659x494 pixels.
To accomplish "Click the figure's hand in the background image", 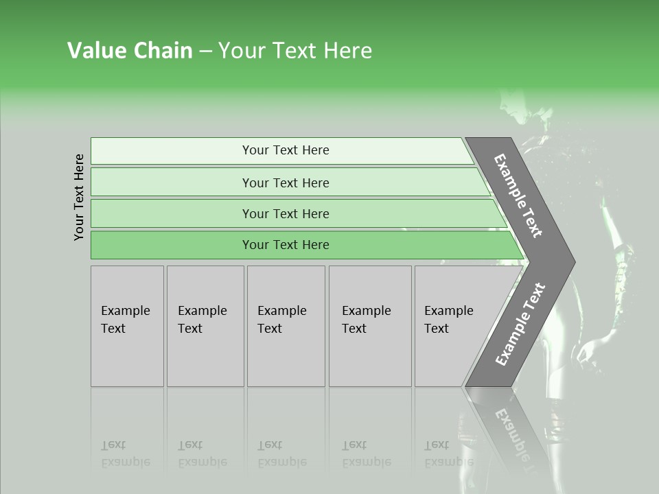I will click(x=587, y=351).
